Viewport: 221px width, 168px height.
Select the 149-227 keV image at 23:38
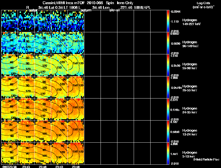[10, 21]
